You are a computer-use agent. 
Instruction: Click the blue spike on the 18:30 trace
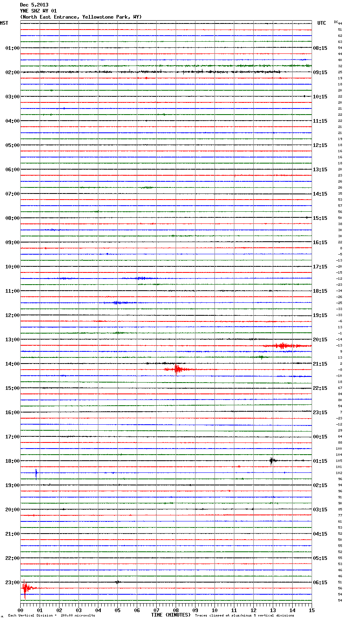36,473
